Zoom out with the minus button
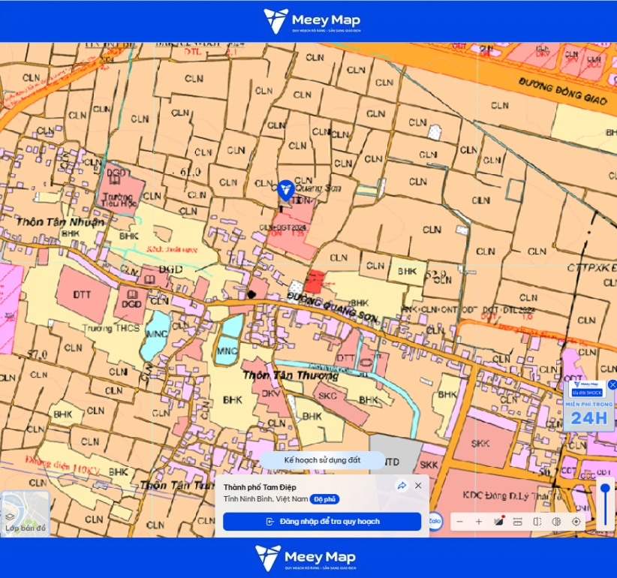This screenshot has height=578, width=617. tap(459, 522)
